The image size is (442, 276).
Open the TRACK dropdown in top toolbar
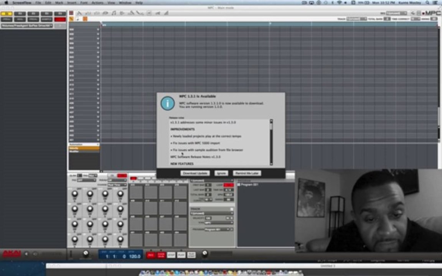pyautogui.click(x=356, y=19)
